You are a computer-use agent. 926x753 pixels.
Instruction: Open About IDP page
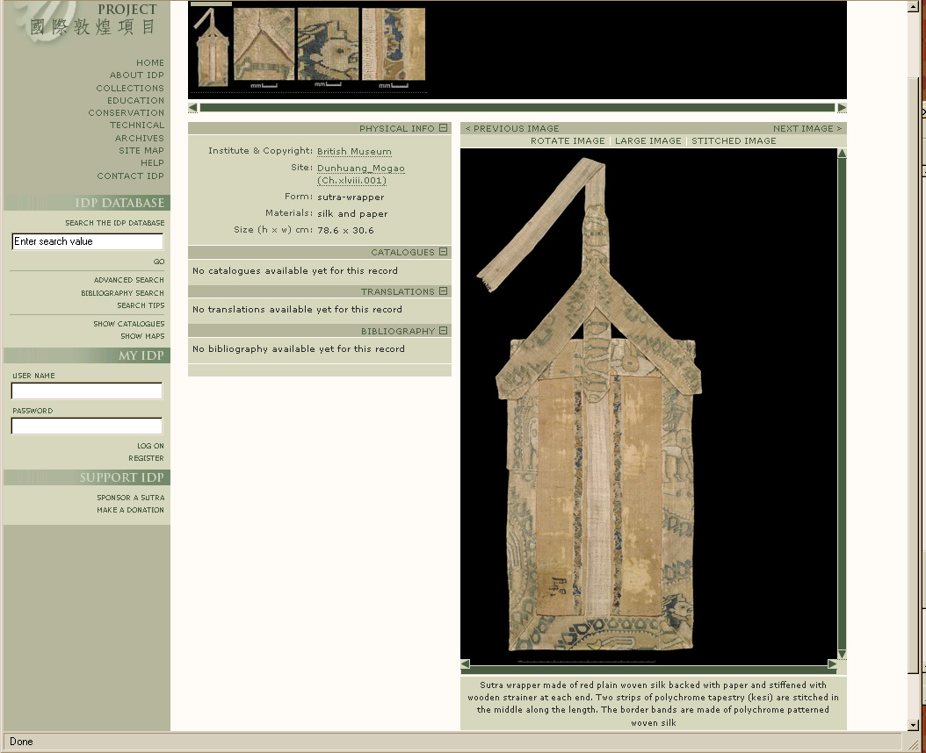coord(136,75)
